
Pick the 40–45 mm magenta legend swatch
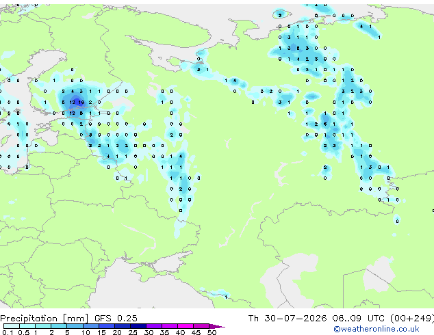pyautogui.click(x=186, y=326)
